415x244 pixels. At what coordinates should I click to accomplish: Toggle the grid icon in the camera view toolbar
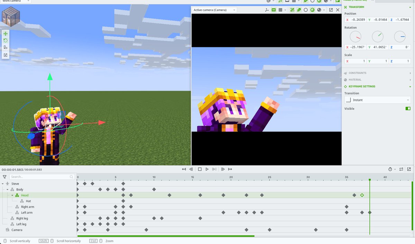point(280,10)
